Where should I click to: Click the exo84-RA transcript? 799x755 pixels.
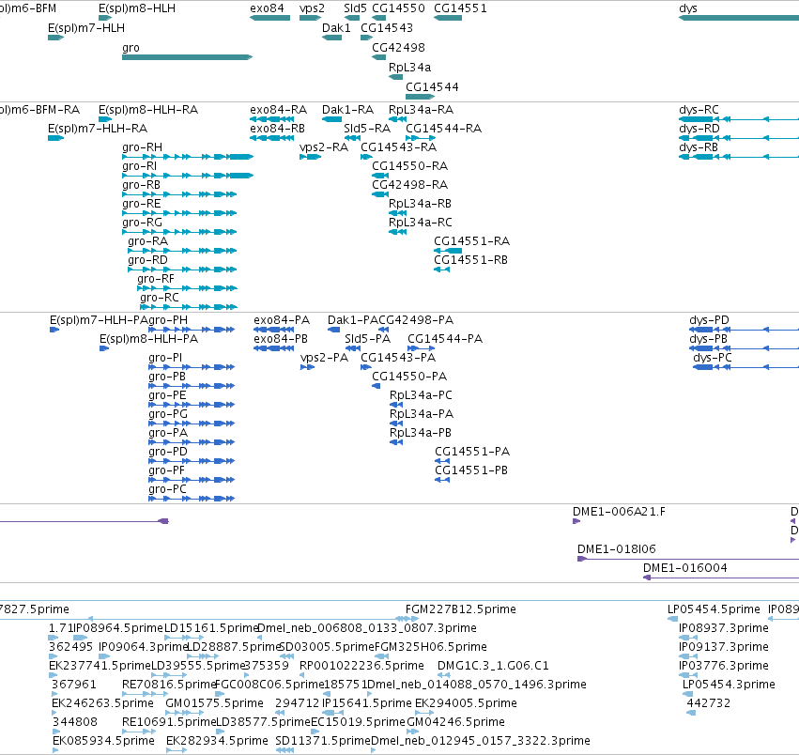click(272, 119)
